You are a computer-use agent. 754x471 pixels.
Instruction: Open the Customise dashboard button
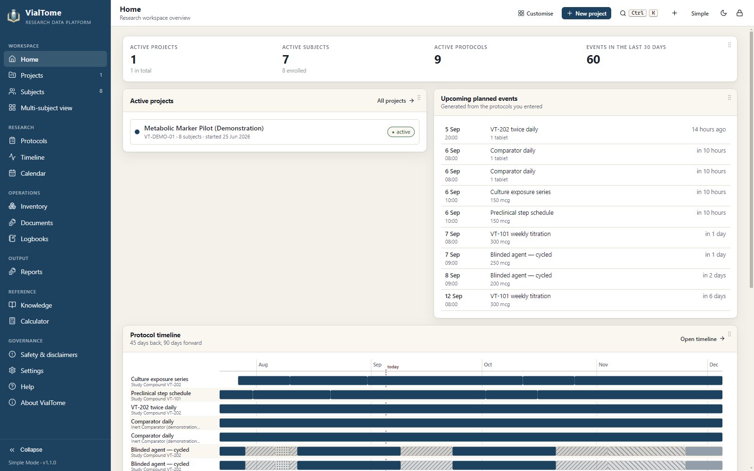click(x=535, y=13)
